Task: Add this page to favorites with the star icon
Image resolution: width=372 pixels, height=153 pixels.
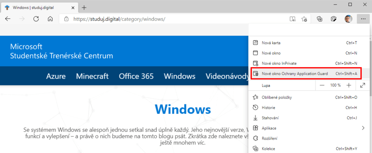Action: [x=304, y=19]
